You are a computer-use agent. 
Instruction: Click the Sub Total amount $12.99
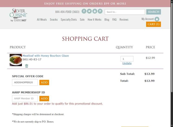point(149,74)
